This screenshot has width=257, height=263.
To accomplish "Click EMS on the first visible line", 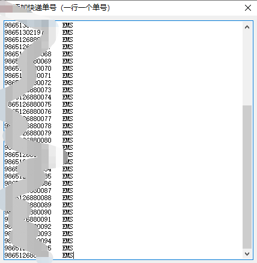I will 67,25.
